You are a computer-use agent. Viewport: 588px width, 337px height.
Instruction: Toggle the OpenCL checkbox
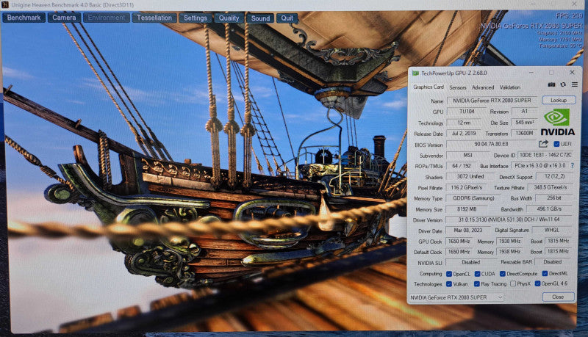(449, 274)
